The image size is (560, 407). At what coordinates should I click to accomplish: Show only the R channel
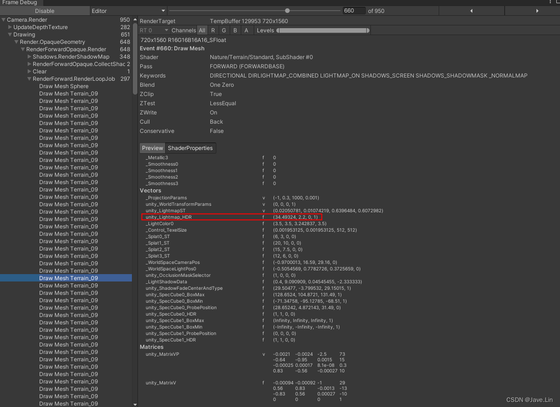click(x=213, y=30)
